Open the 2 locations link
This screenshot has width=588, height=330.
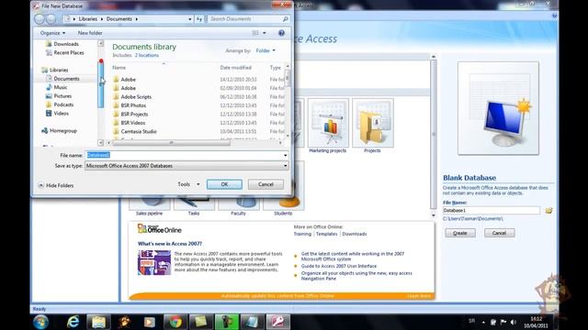147,55
